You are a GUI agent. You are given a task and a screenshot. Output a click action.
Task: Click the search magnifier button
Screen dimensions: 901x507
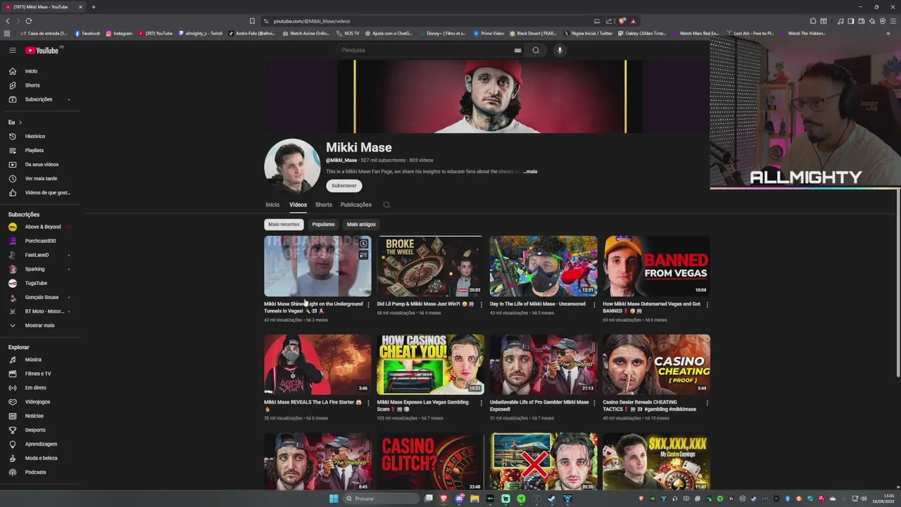[x=536, y=50]
